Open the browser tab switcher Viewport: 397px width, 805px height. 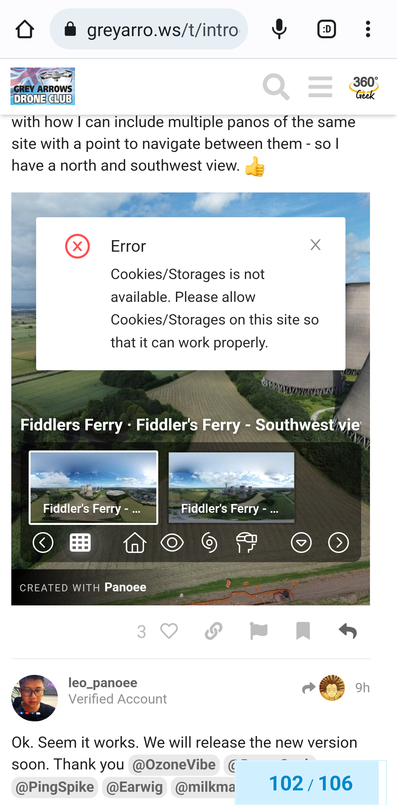click(326, 29)
